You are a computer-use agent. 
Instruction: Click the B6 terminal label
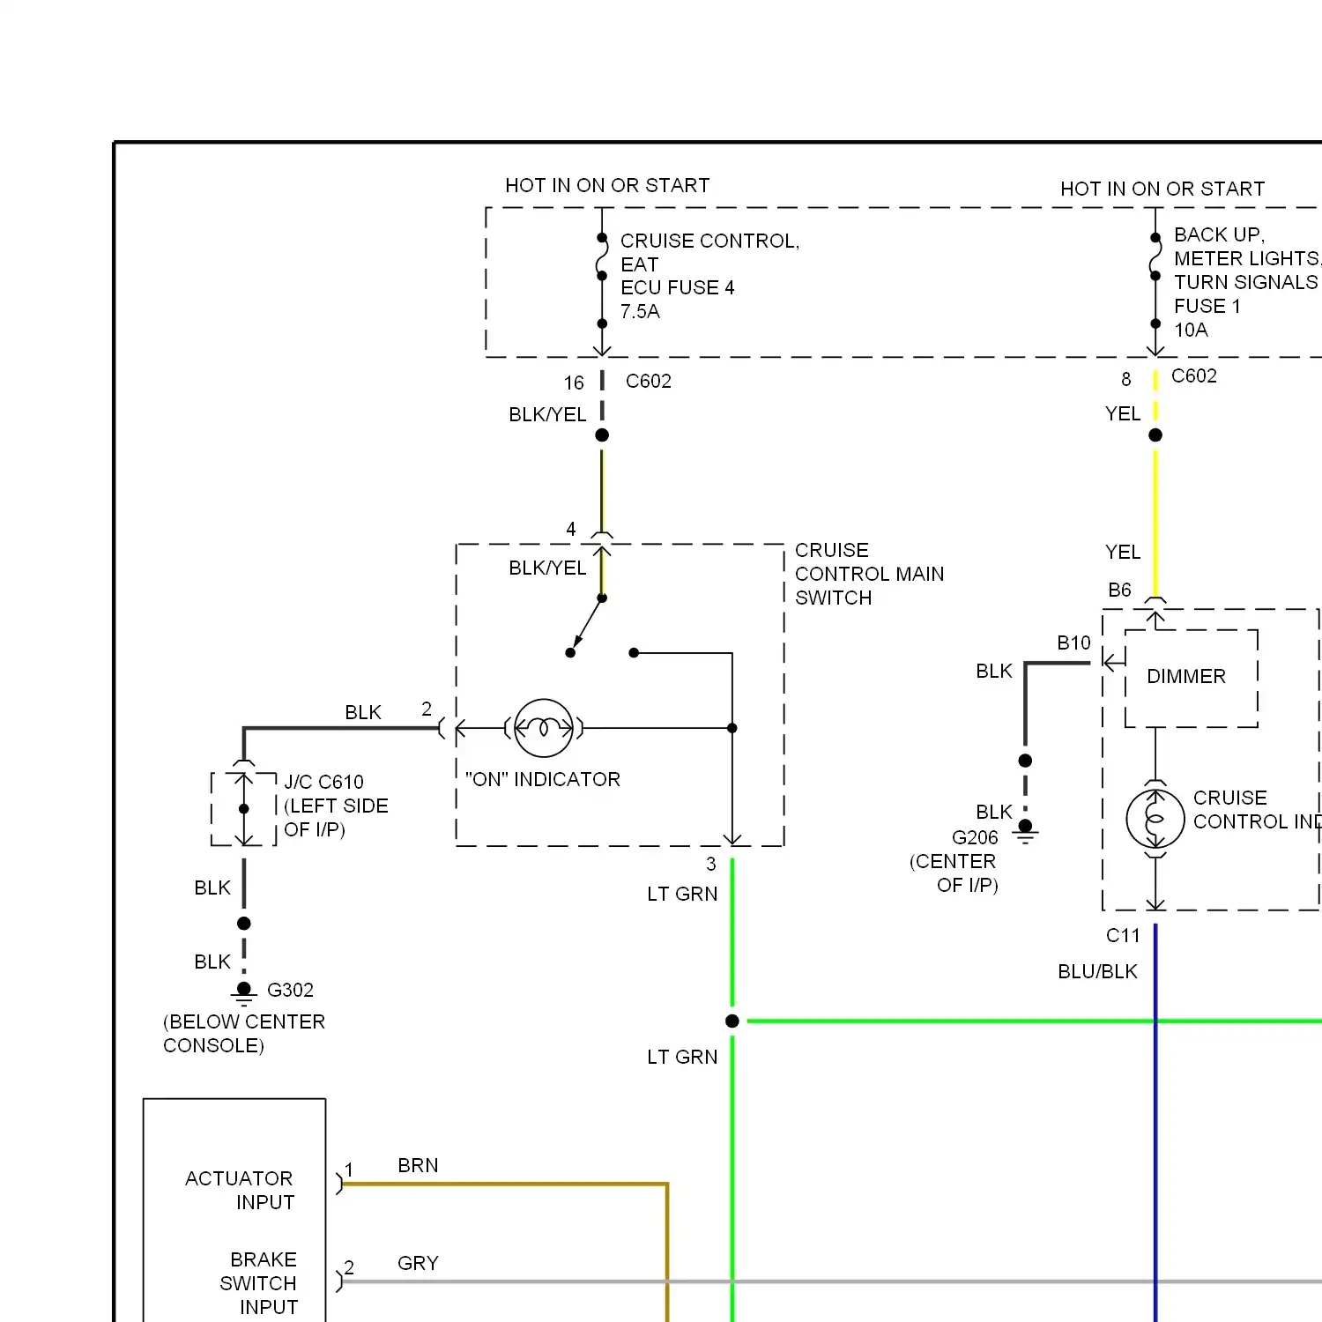1119,590
